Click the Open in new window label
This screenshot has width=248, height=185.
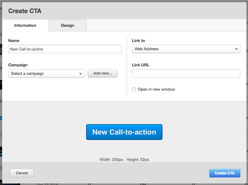click(156, 89)
